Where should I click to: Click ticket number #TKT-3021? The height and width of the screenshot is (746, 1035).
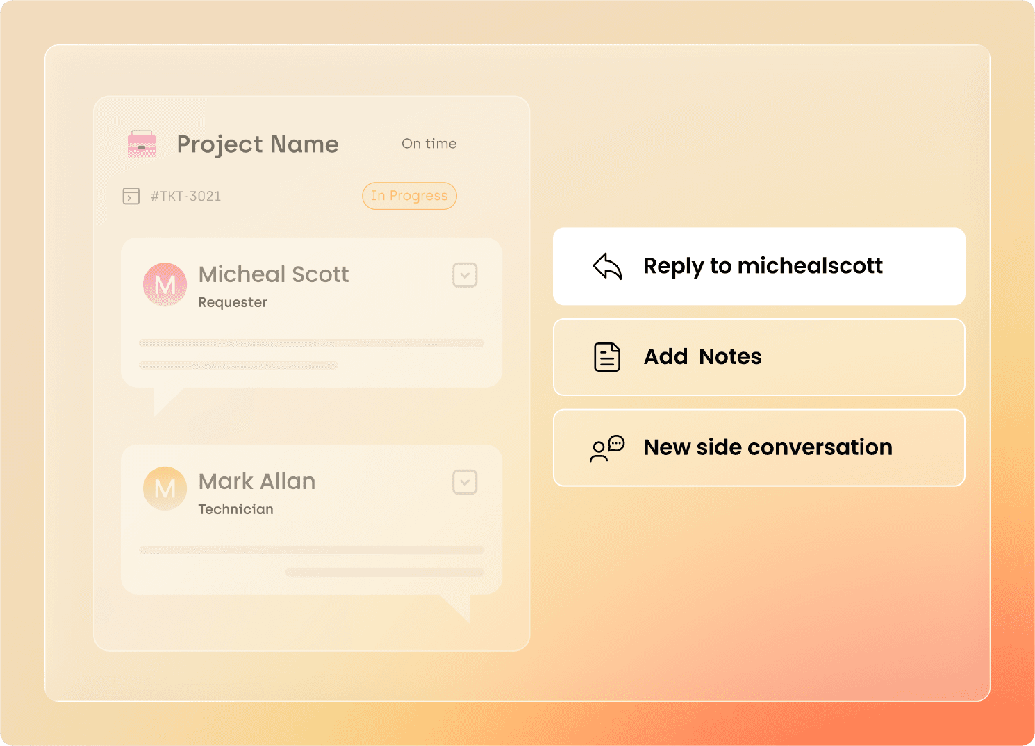coord(186,197)
